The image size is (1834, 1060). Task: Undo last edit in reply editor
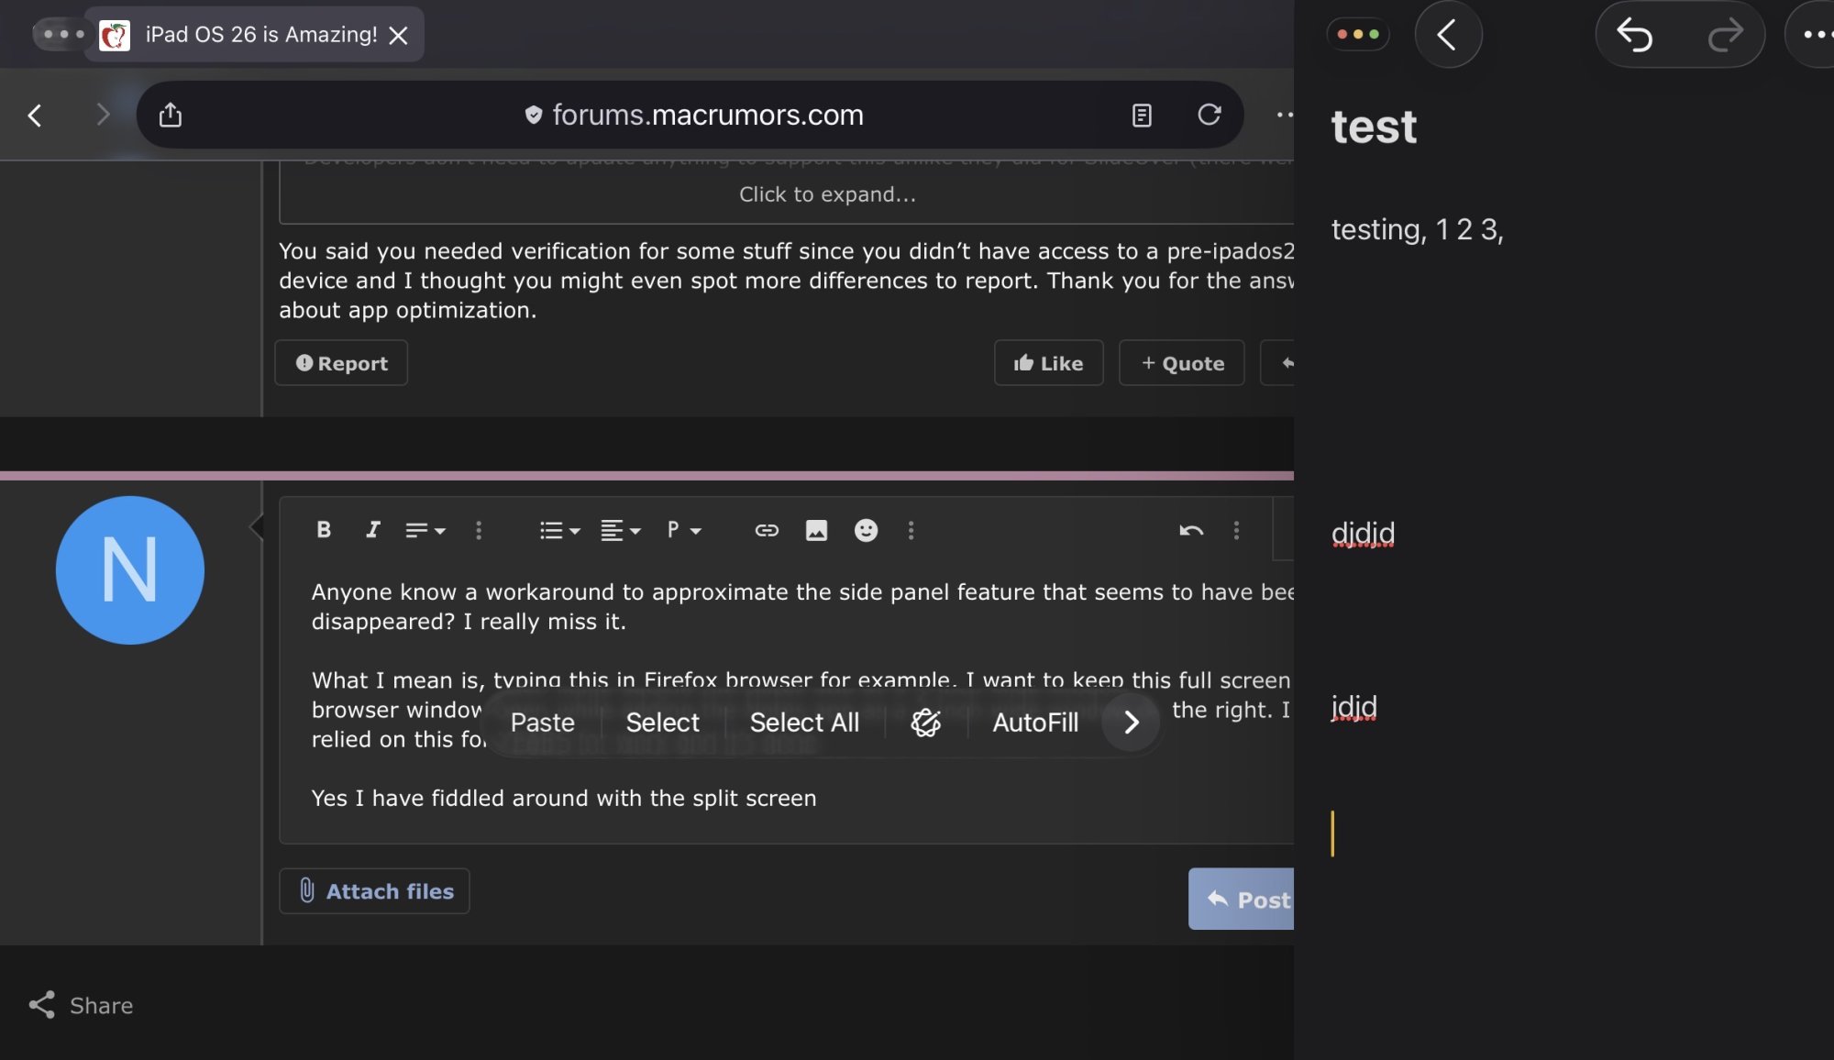coord(1190,530)
